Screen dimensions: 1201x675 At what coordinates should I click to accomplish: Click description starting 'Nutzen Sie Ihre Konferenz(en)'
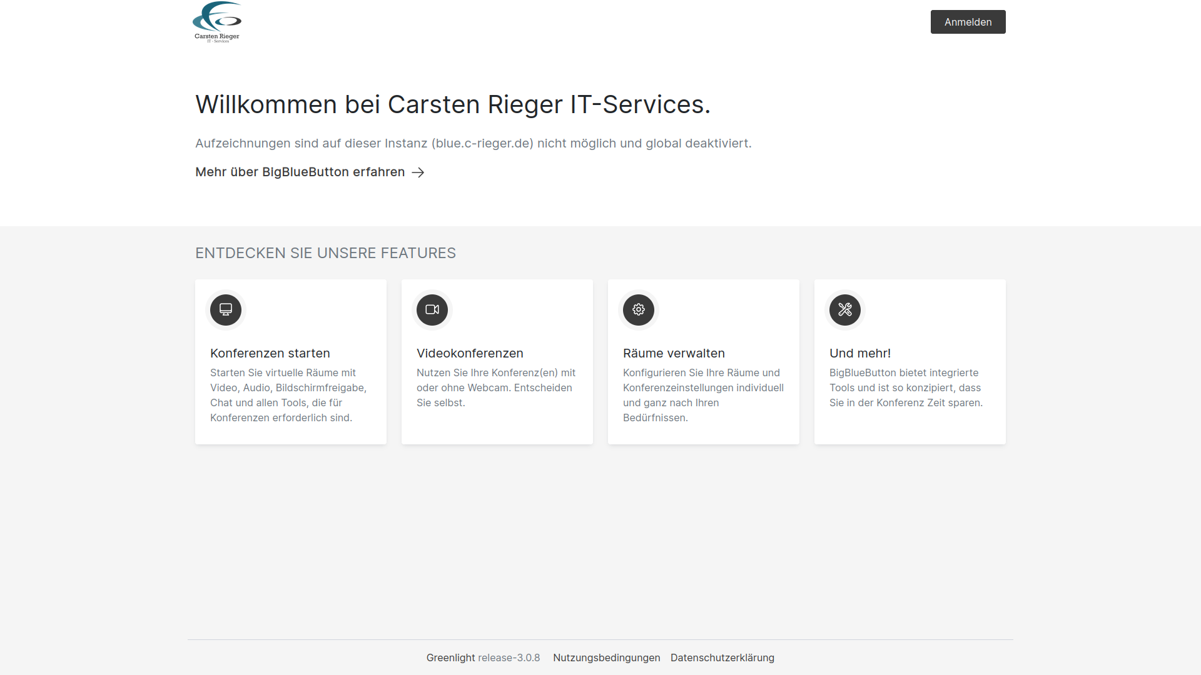coord(496,387)
